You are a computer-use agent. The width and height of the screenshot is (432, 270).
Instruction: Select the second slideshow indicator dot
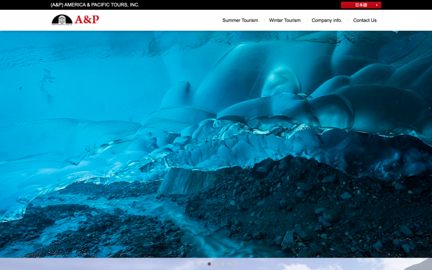[x=202, y=264]
